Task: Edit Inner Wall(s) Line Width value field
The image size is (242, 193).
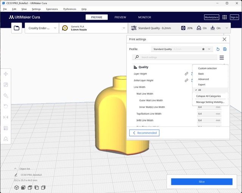Action: [x=209, y=107]
